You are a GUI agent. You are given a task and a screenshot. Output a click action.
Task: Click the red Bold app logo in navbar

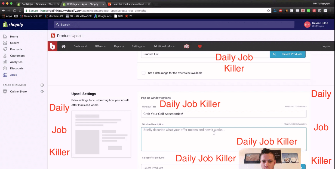pyautogui.click(x=52, y=46)
